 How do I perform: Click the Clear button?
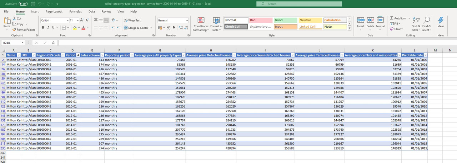(397, 29)
